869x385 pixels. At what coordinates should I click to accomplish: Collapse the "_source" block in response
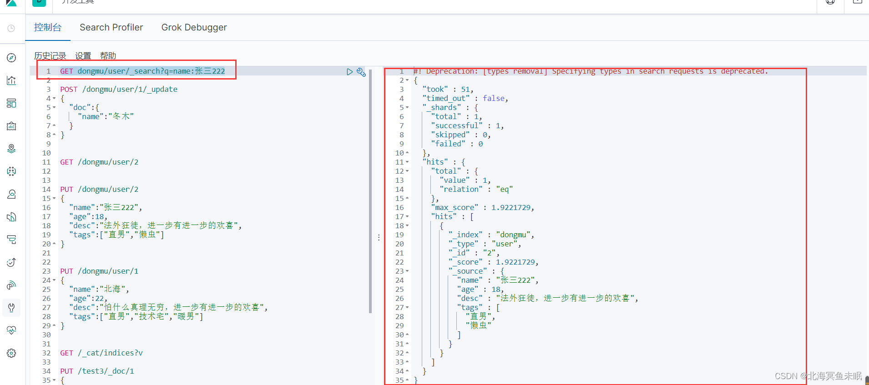(x=407, y=271)
